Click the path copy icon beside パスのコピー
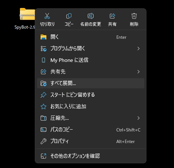Viewport: 174px width, 168px height. tap(43, 130)
